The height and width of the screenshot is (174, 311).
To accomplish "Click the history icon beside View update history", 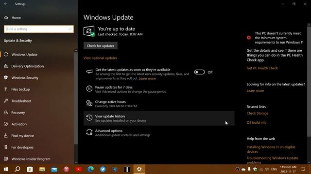I will [x=89, y=118].
